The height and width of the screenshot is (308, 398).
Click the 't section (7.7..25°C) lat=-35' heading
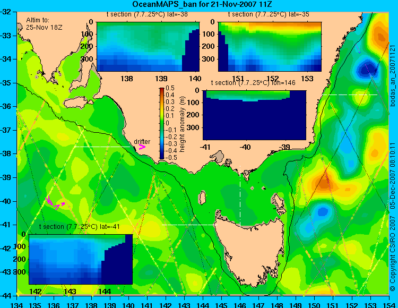(269, 14)
